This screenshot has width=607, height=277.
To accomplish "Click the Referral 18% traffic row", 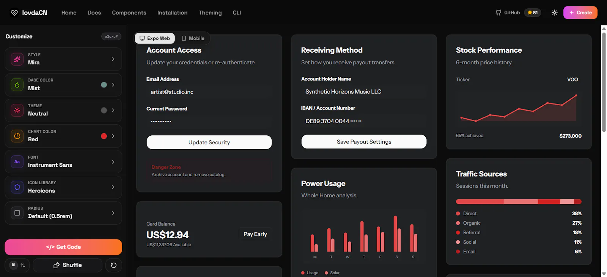I will [519, 232].
